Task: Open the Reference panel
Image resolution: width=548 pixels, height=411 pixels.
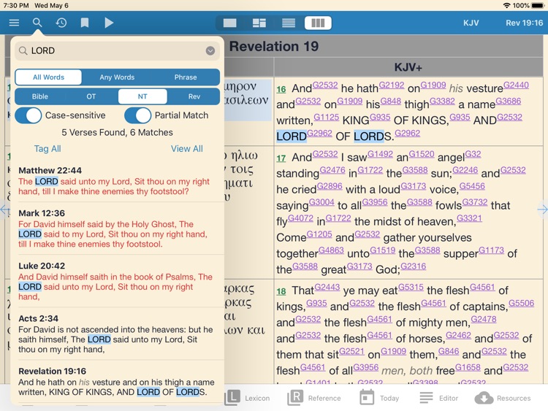Action: tap(314, 398)
